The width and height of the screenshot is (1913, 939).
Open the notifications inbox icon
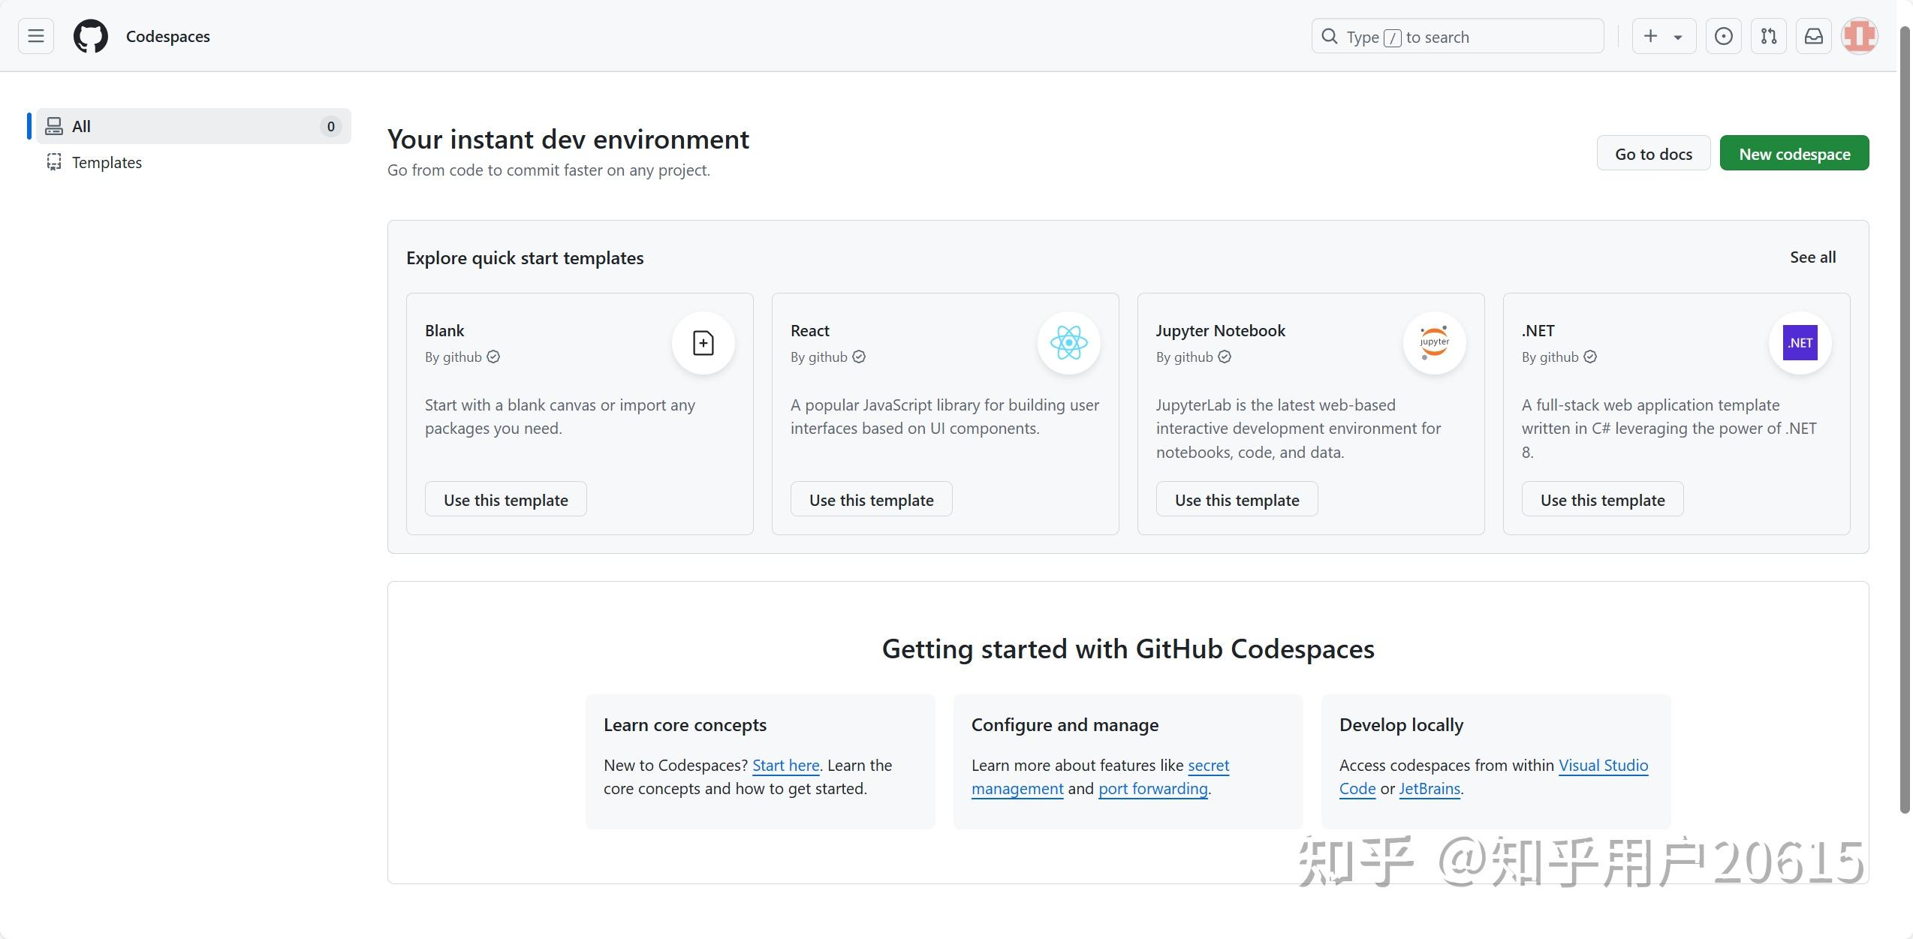pos(1813,36)
